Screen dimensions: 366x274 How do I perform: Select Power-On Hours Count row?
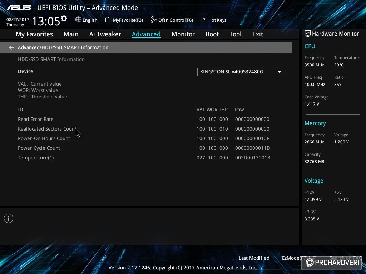(x=152, y=139)
